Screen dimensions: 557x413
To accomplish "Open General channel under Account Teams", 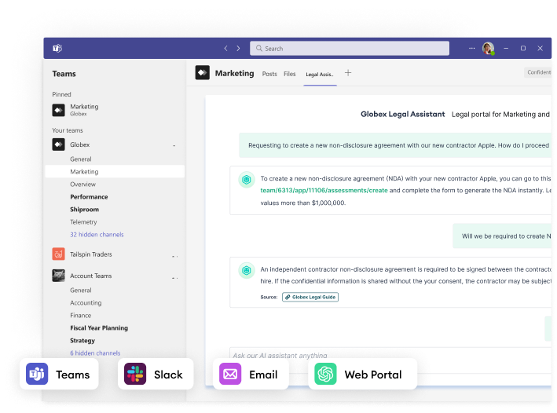I will point(81,291).
